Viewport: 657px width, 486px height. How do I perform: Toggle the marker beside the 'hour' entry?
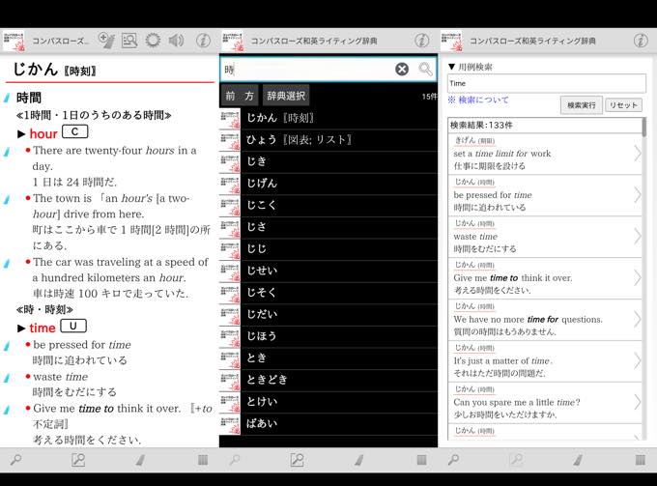(x=7, y=133)
